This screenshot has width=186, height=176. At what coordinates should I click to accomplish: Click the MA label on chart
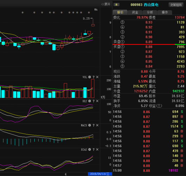[96, 10]
